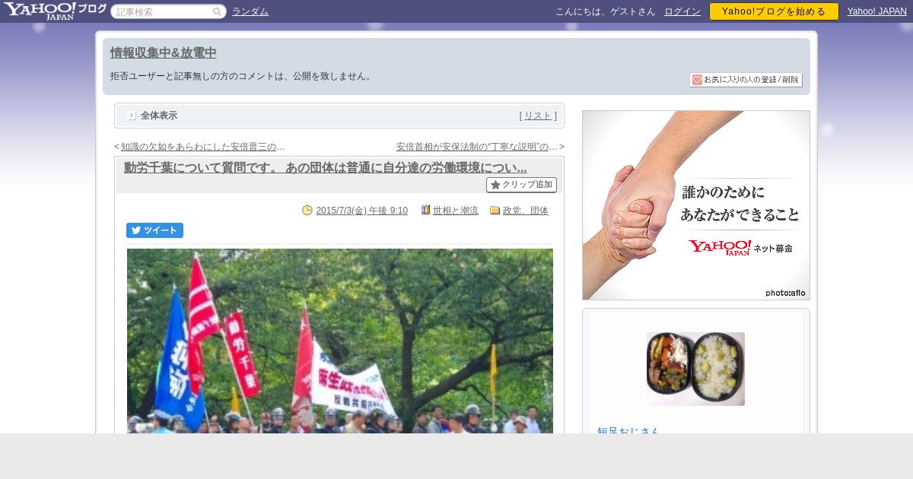This screenshot has height=479, width=913.
Task: Click the クリップ追加 button
Action: coord(521,185)
